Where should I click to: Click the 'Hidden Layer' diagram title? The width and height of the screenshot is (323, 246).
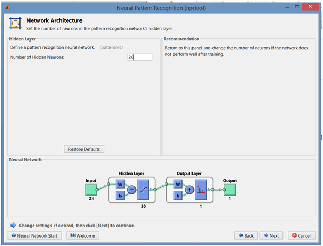pyautogui.click(x=132, y=173)
